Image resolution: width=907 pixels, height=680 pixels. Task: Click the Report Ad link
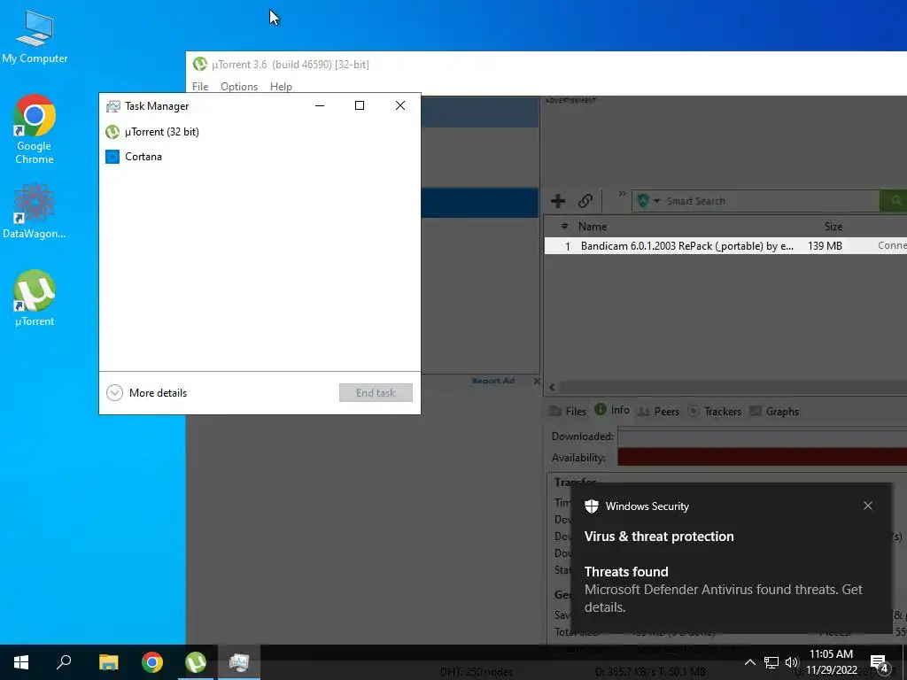[x=492, y=381]
